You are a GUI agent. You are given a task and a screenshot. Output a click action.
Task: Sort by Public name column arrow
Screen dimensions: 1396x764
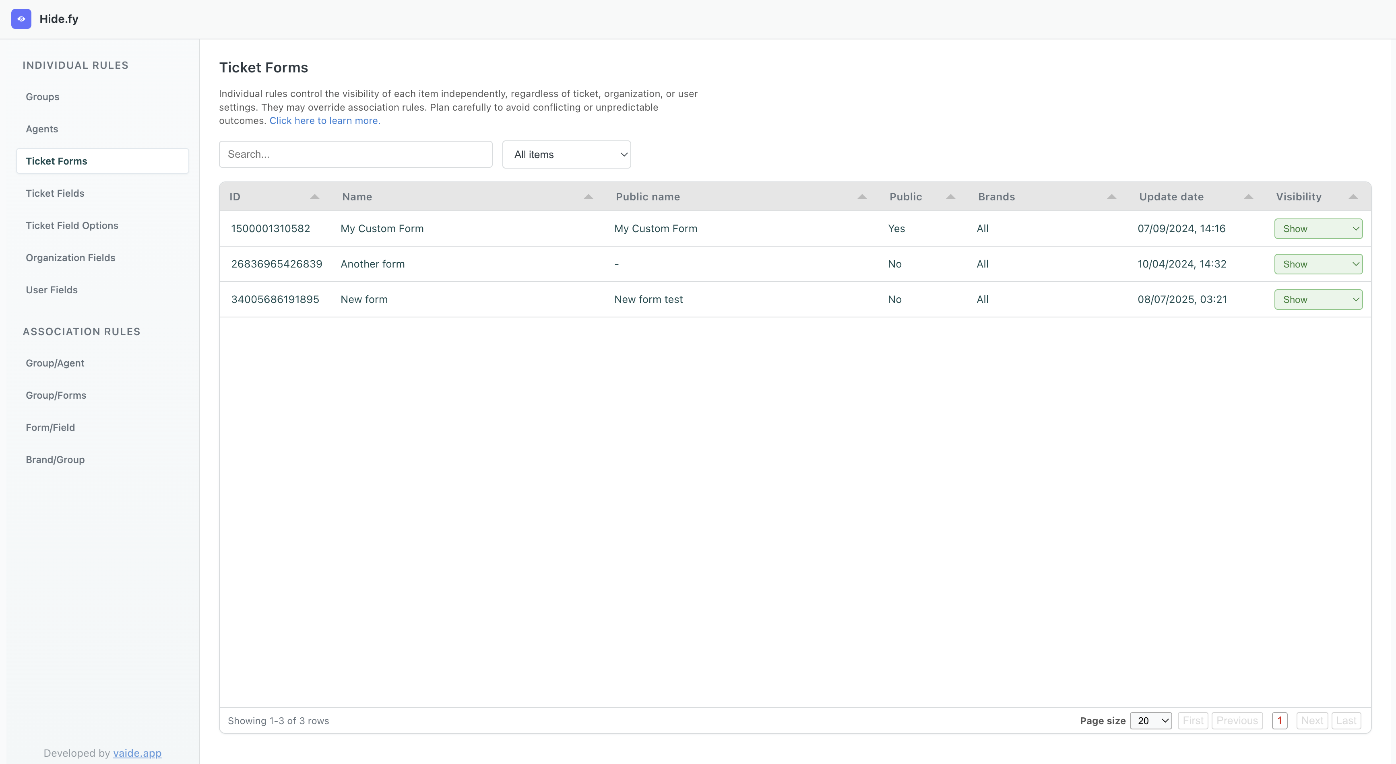point(862,197)
